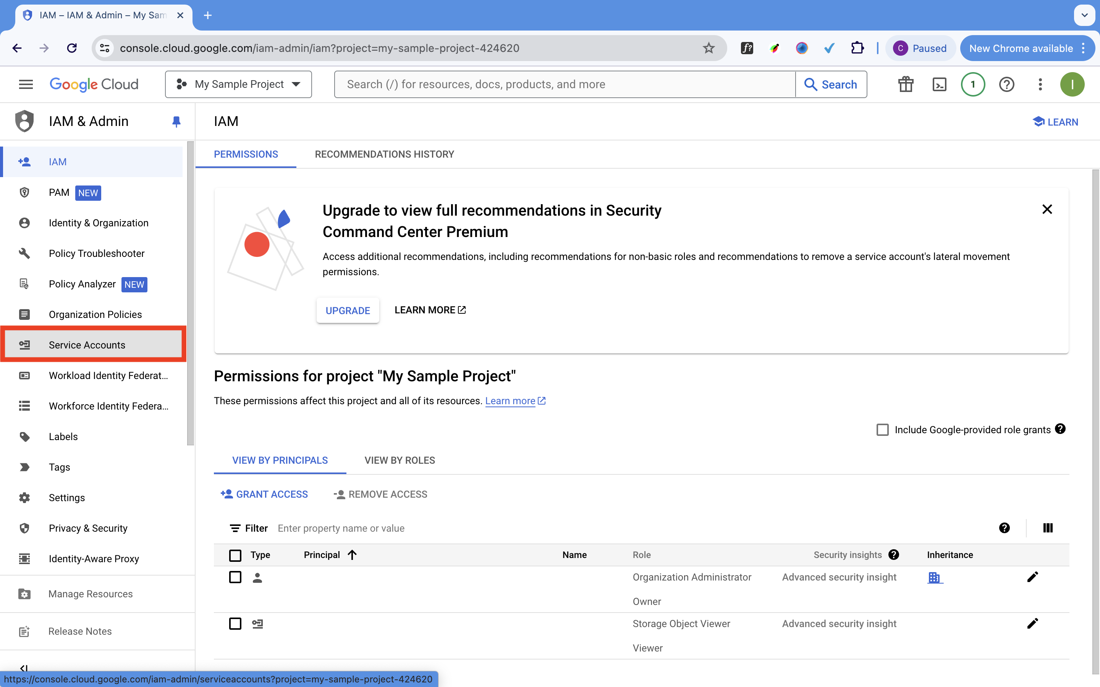
Task: Open the inheritance organization icon
Action: 935,577
